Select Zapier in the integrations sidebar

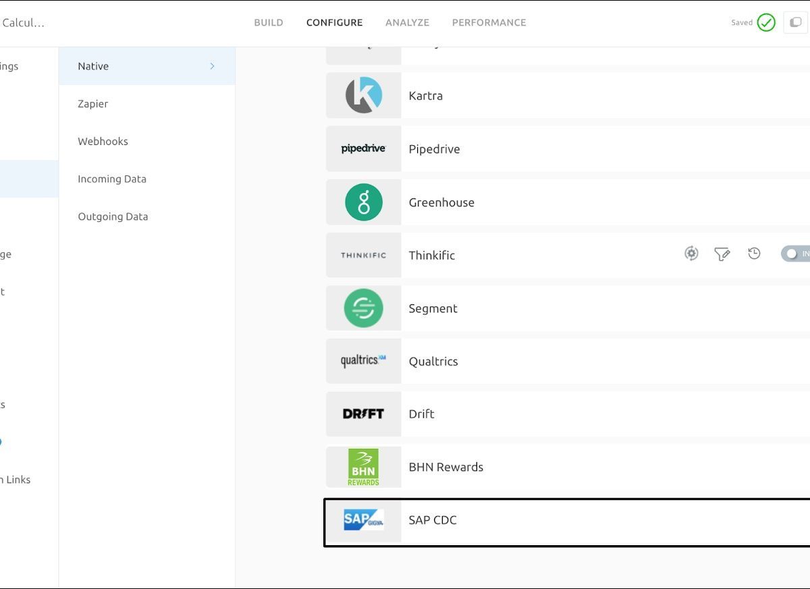[93, 104]
